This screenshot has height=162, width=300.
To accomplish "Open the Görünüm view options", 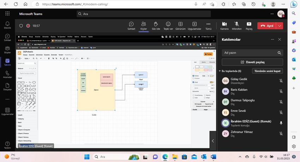I will pyautogui.click(x=180, y=26).
